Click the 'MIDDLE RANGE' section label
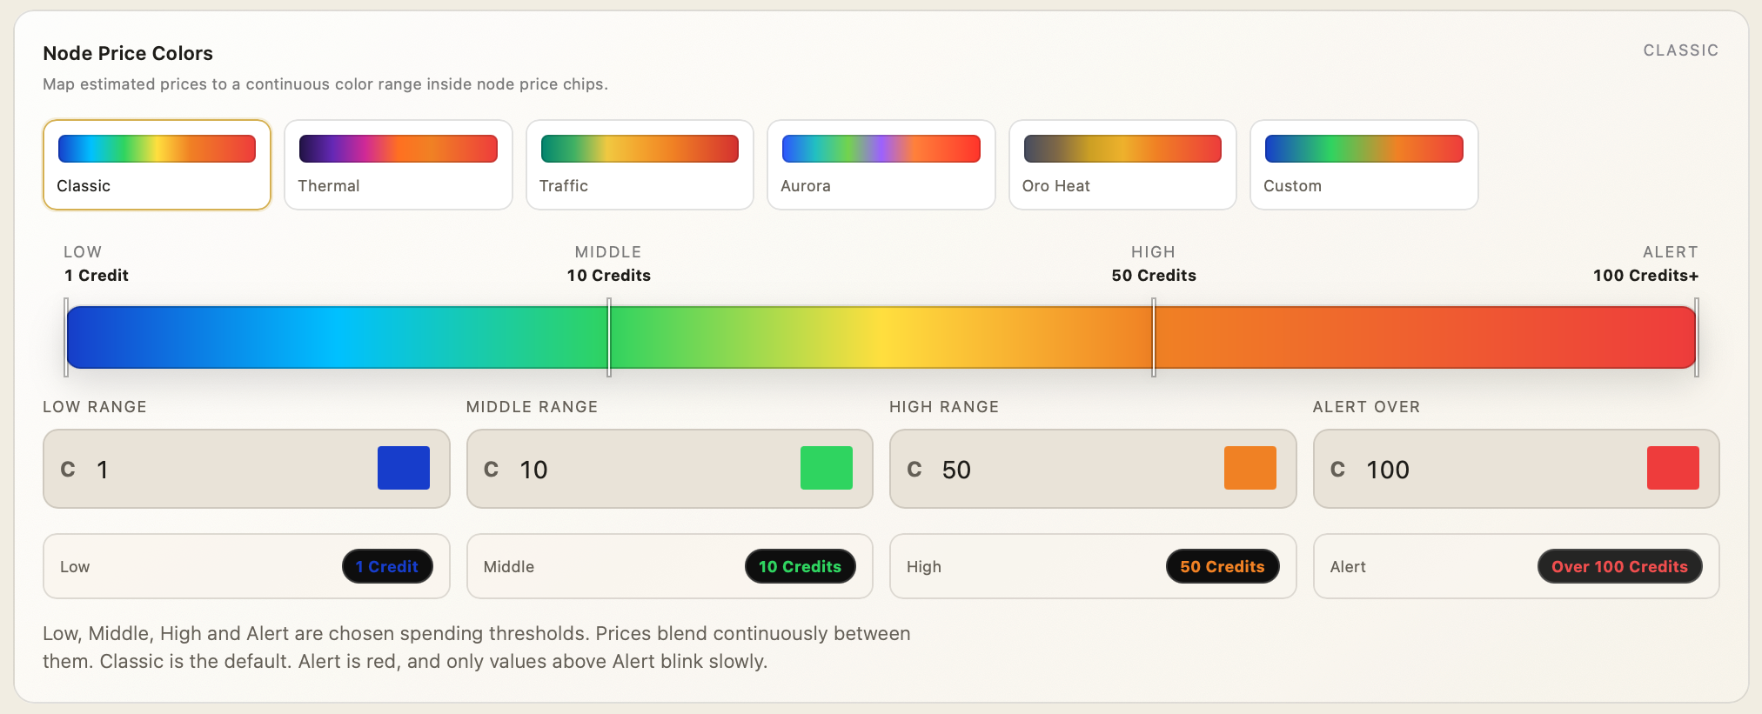1762x714 pixels. click(x=532, y=407)
